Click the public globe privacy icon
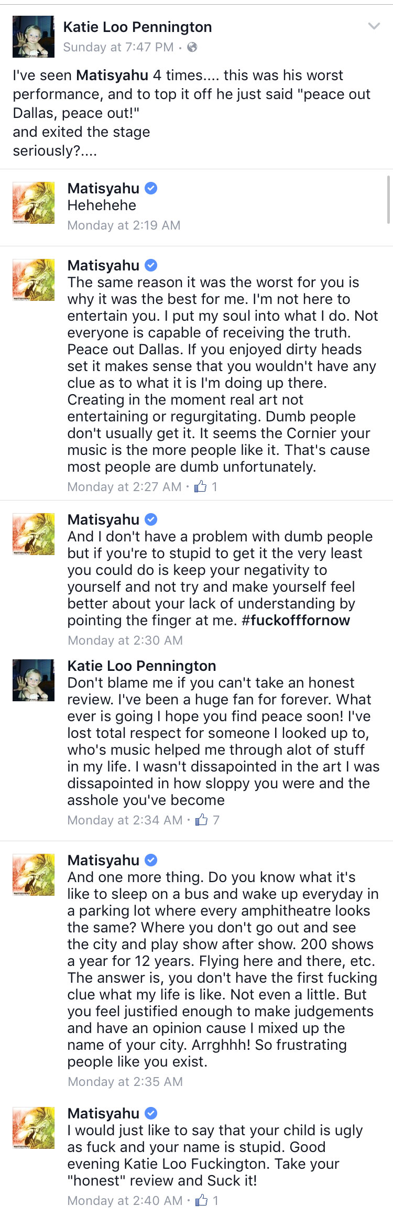This screenshot has height=1217, width=393. (x=192, y=47)
